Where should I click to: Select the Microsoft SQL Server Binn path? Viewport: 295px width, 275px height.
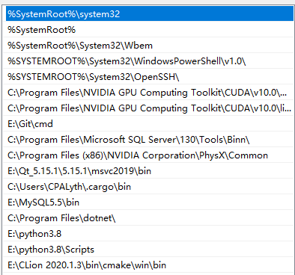(x=149, y=140)
